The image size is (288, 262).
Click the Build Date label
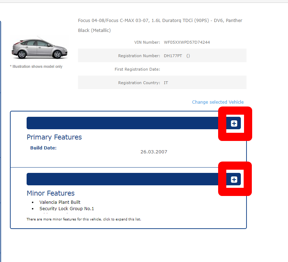pyautogui.click(x=43, y=148)
